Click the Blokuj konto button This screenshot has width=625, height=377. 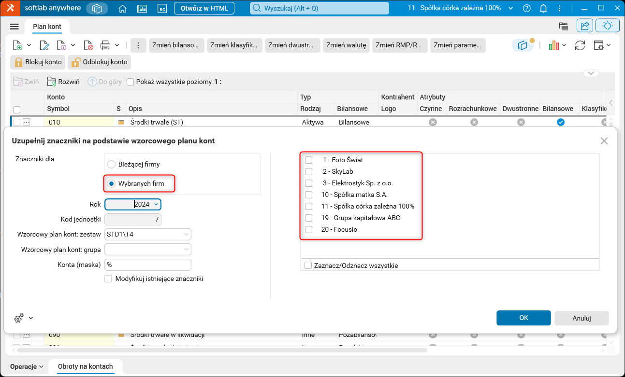click(x=38, y=62)
